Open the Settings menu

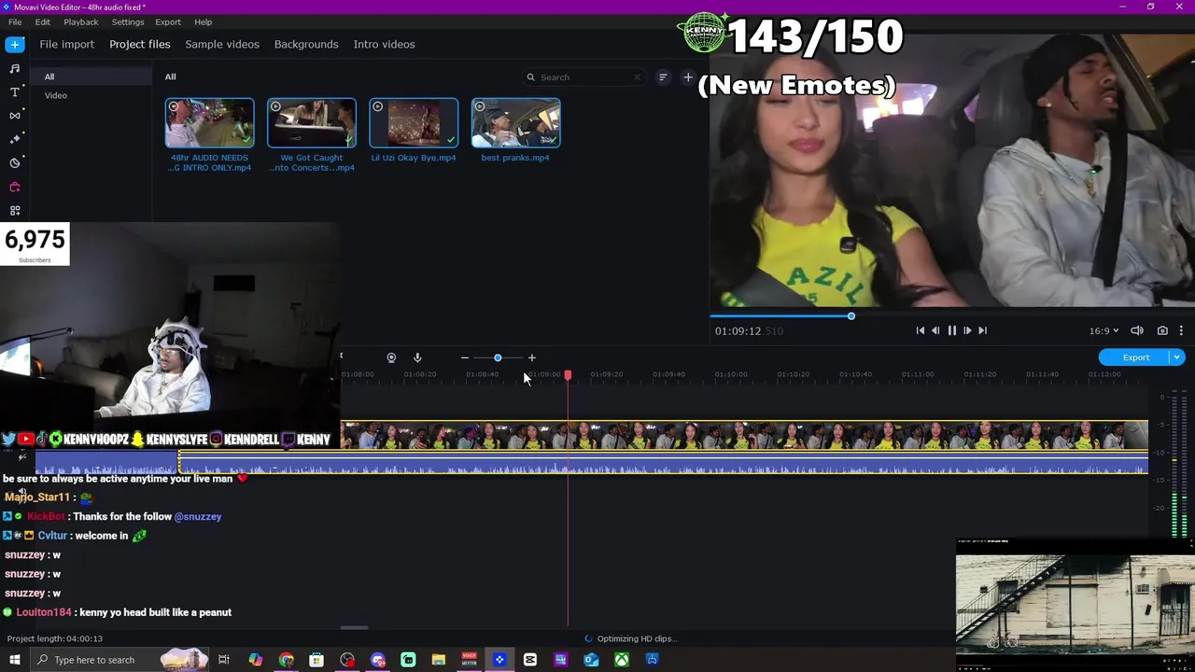pyautogui.click(x=128, y=21)
